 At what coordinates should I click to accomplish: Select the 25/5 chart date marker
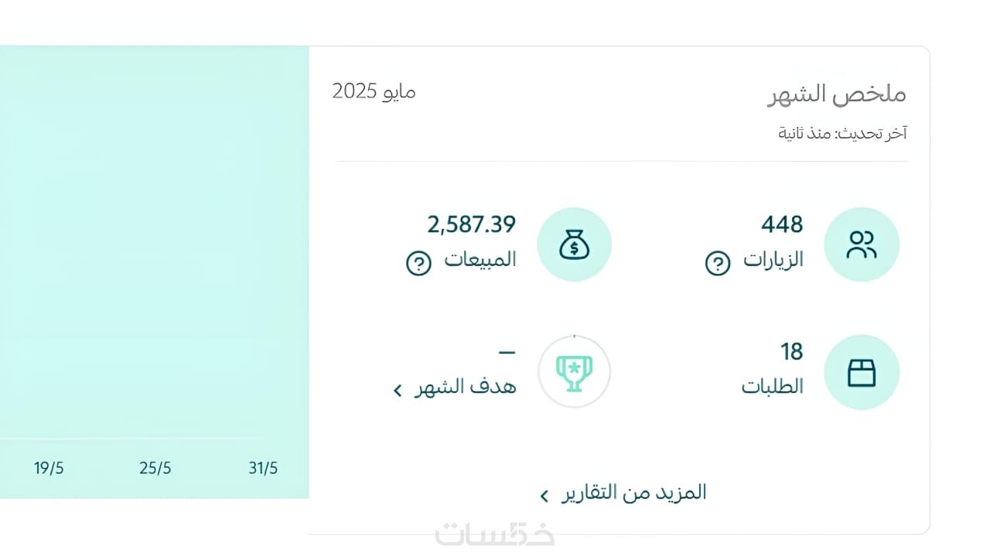tap(155, 468)
